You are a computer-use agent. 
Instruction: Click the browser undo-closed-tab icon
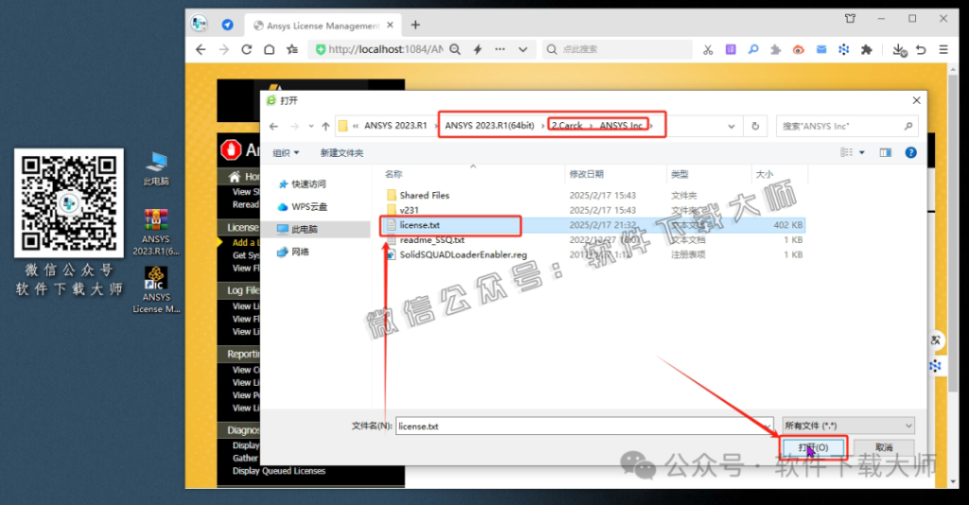point(921,49)
